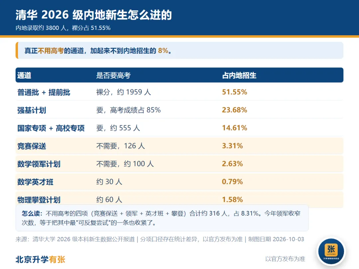Select the 数学英才班 row label
Viewport: 359px width, 269px height.
point(35,182)
